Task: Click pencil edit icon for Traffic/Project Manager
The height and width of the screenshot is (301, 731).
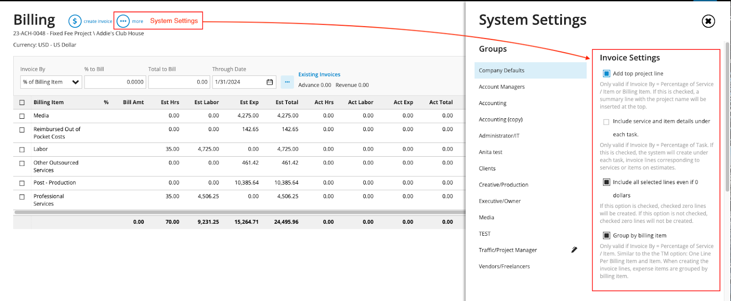Action: tap(574, 250)
